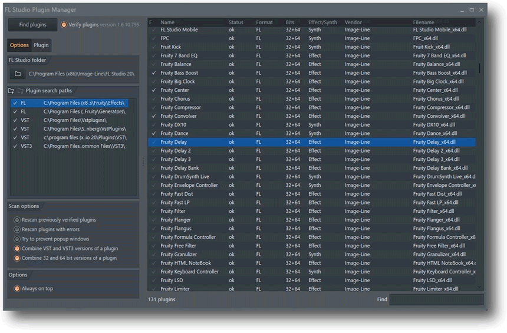Select the Fruity Delay 2 plugin

point(312,151)
